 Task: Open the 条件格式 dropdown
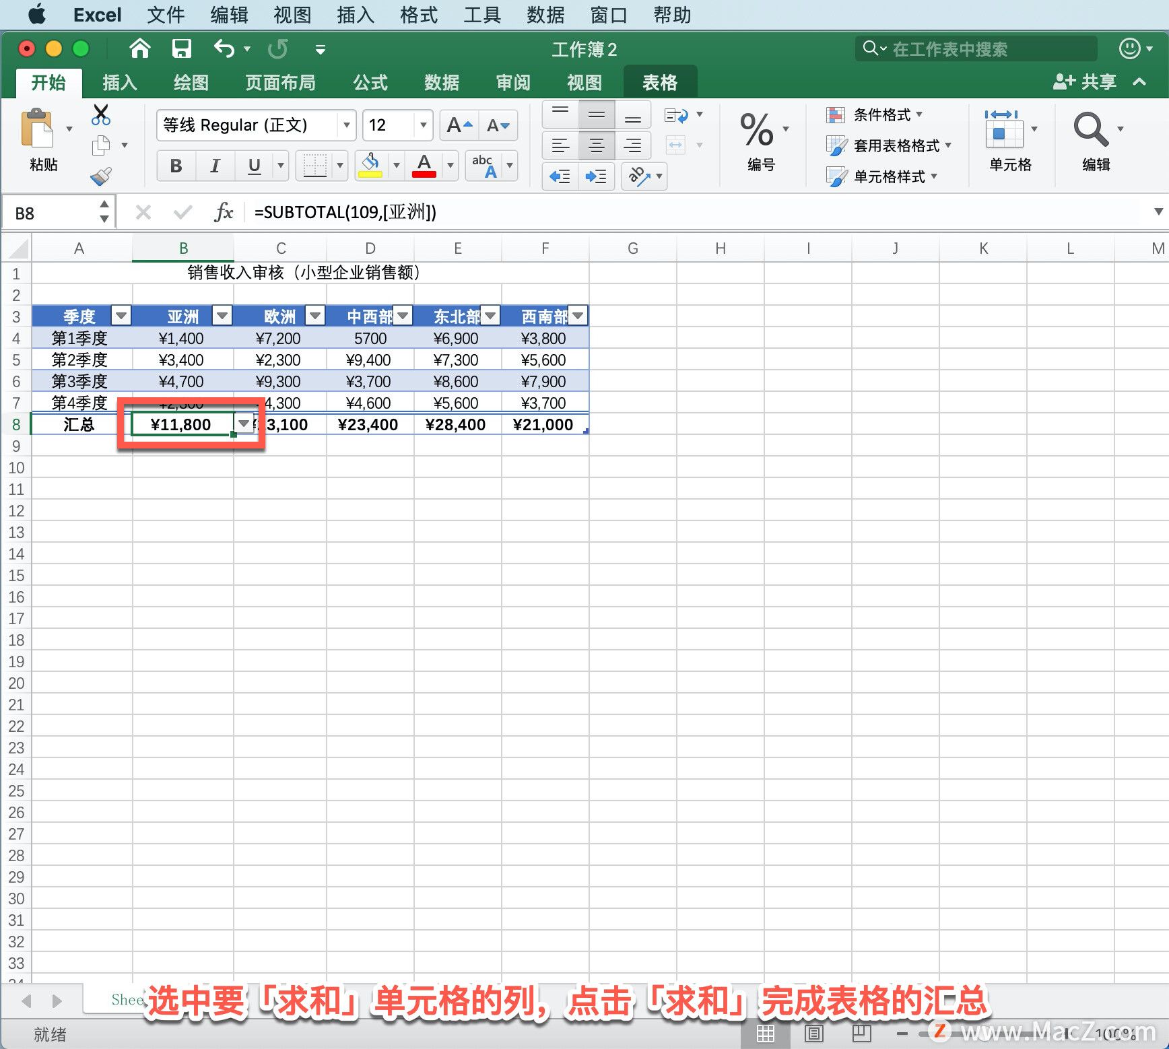(x=875, y=115)
